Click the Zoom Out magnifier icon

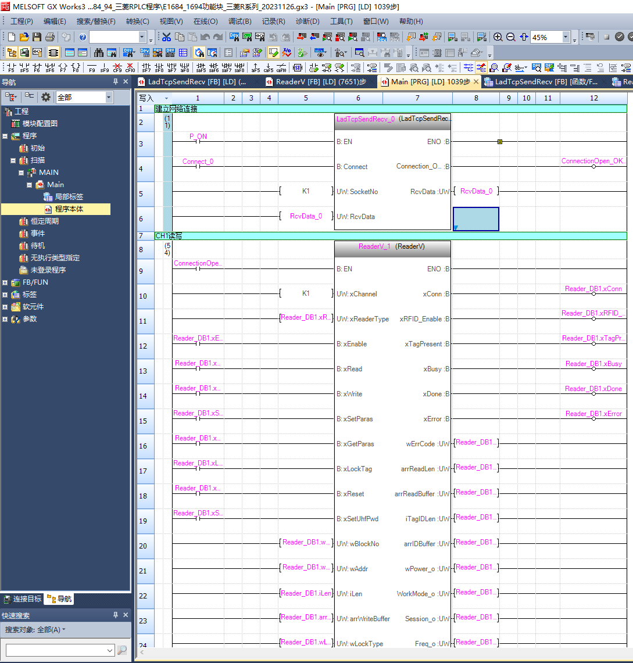coord(511,37)
